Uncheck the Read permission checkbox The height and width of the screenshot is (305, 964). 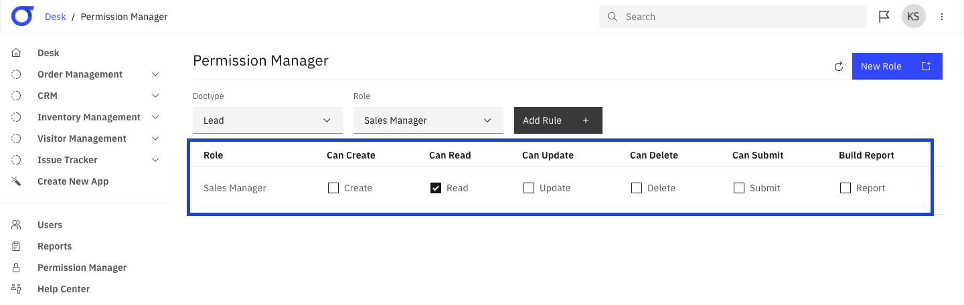tap(436, 188)
